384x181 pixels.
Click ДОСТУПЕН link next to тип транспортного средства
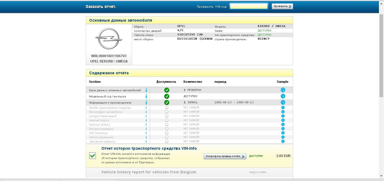264,35
